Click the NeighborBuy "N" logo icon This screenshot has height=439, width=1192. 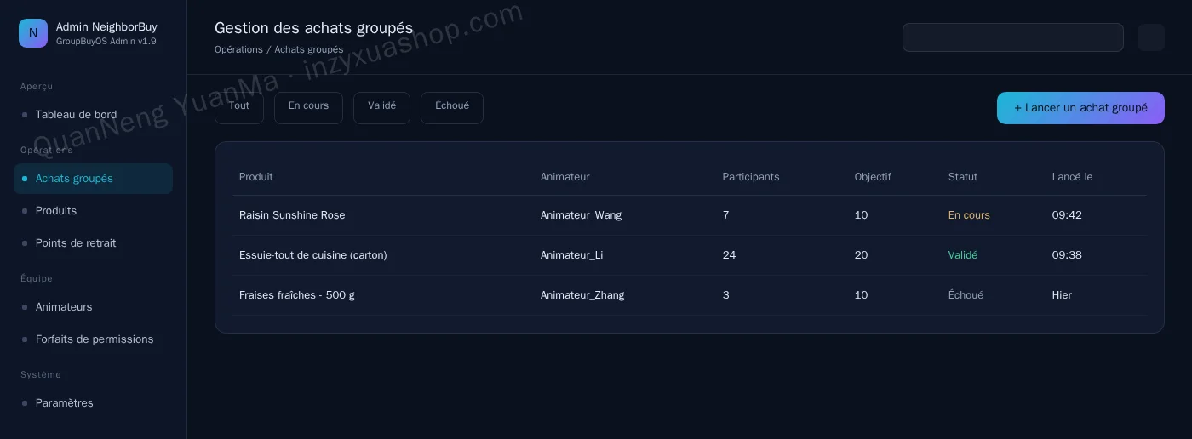tap(33, 33)
